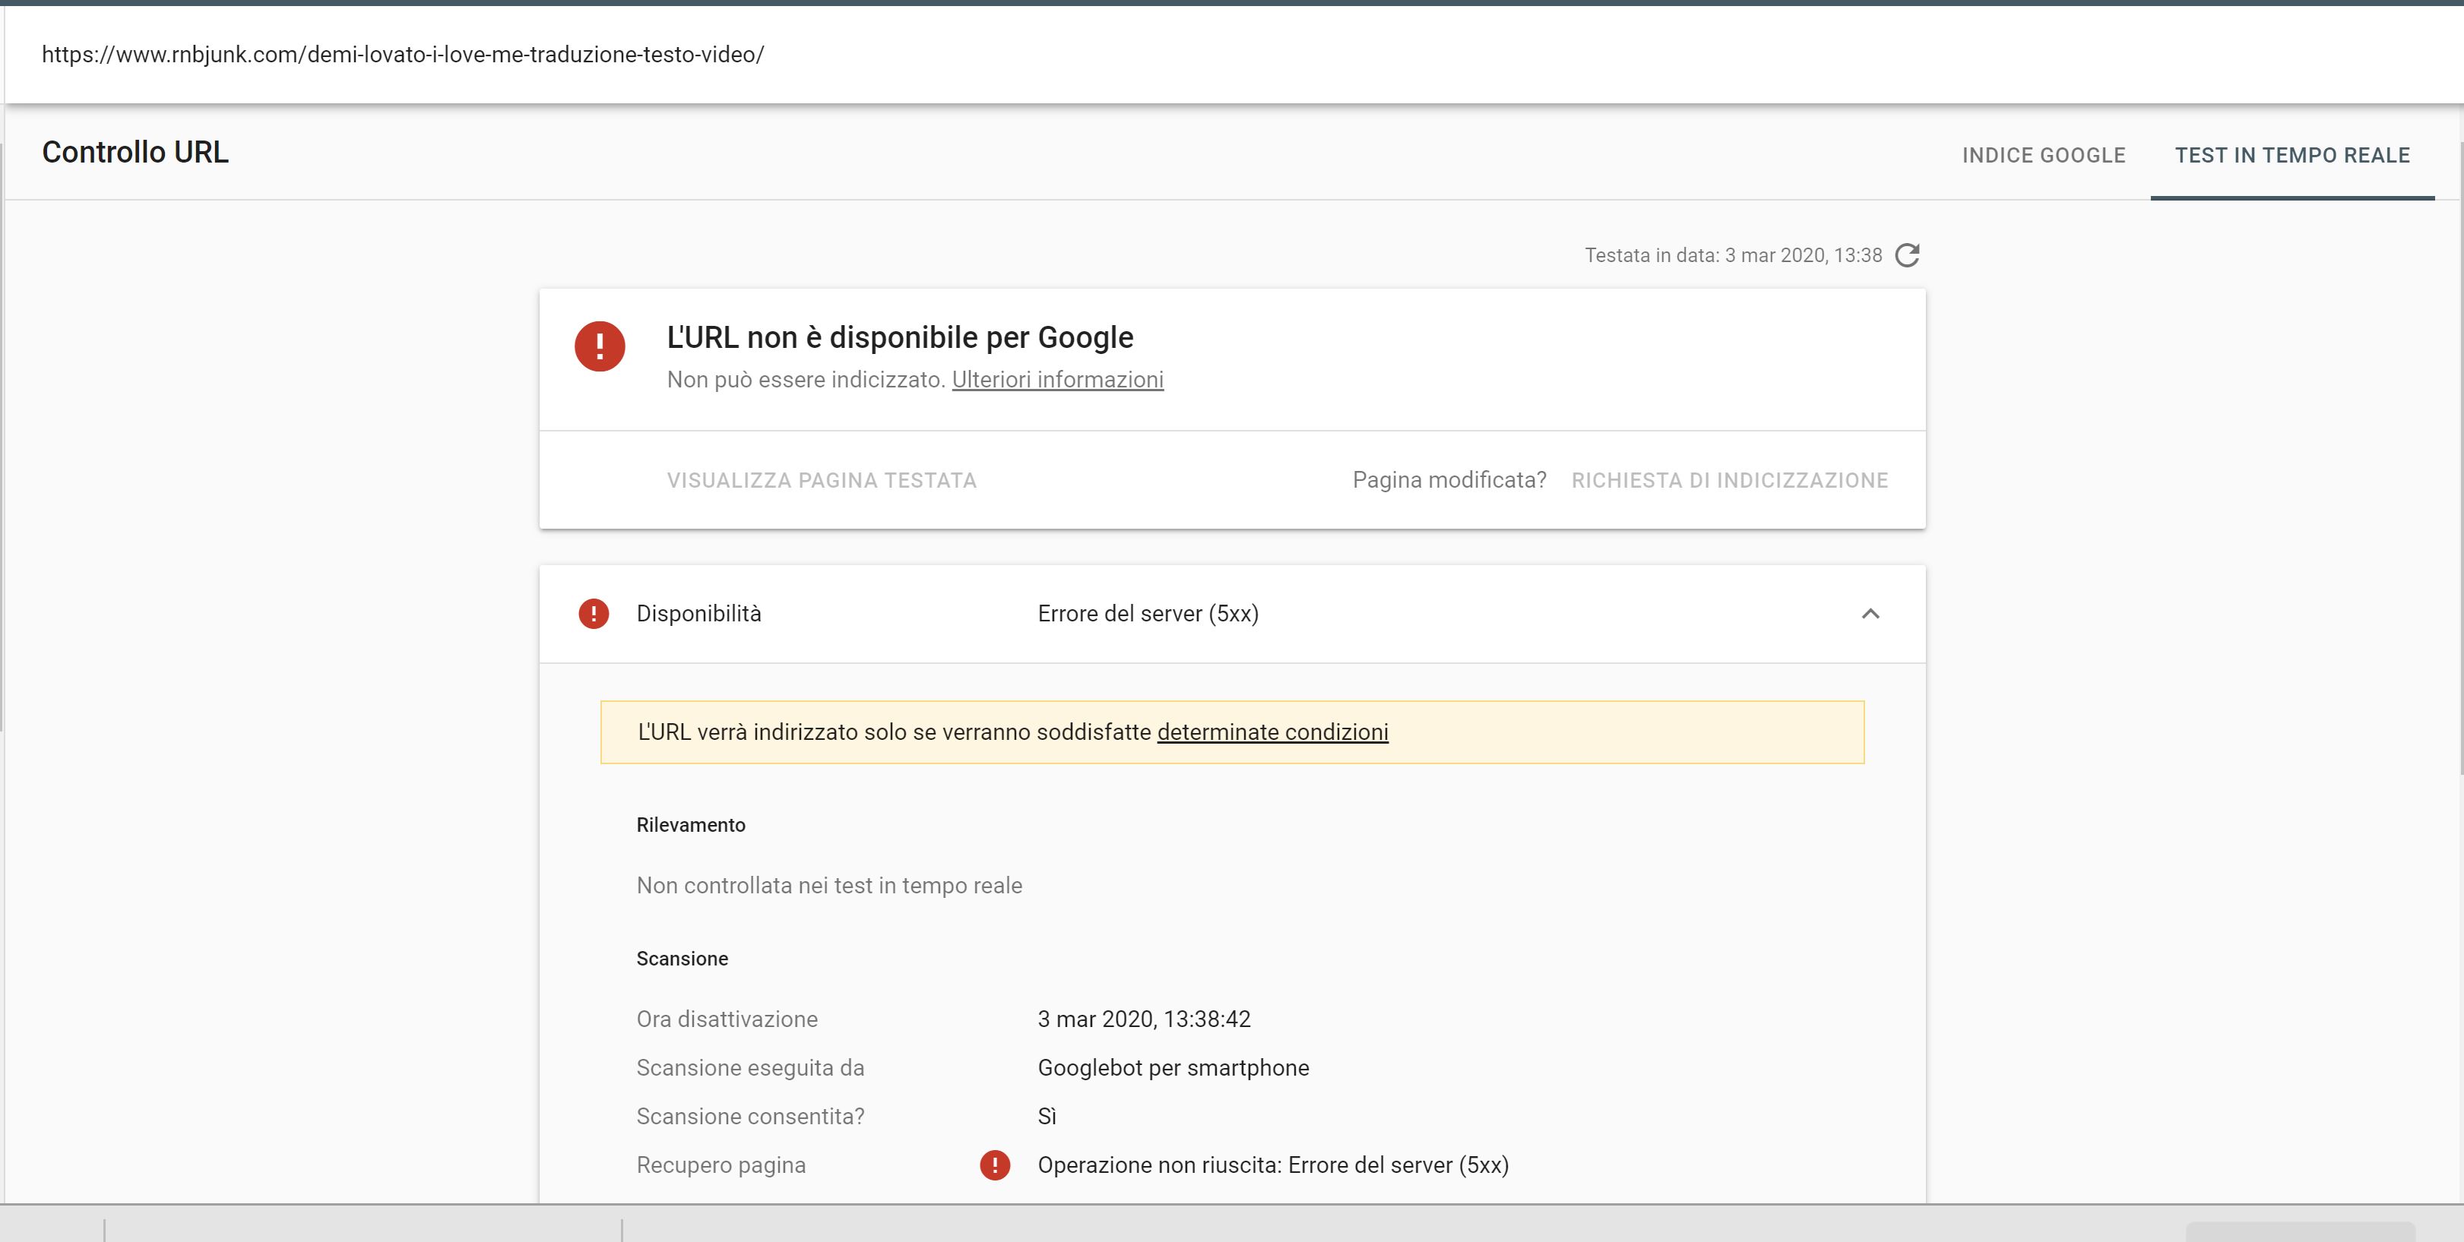Click the red error icon next to Disponibilità

click(x=594, y=614)
